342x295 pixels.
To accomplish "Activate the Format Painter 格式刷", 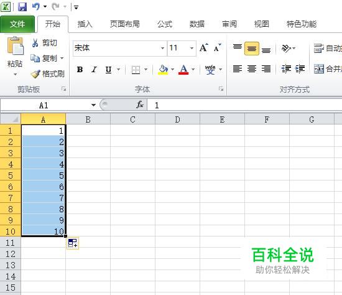I will (x=47, y=74).
